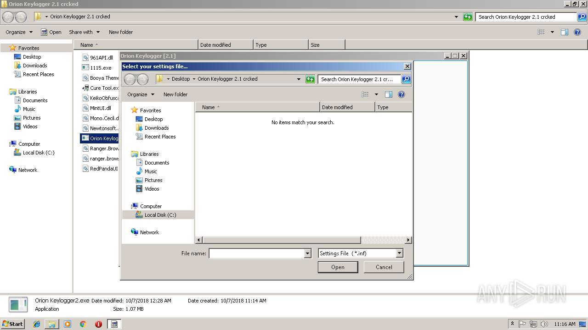The width and height of the screenshot is (588, 330).
Task: Click the dialog scrollbar's left arrow
Action: pyautogui.click(x=199, y=240)
